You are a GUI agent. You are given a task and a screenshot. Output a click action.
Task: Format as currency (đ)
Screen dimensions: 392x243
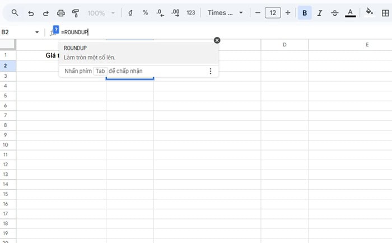(x=130, y=13)
